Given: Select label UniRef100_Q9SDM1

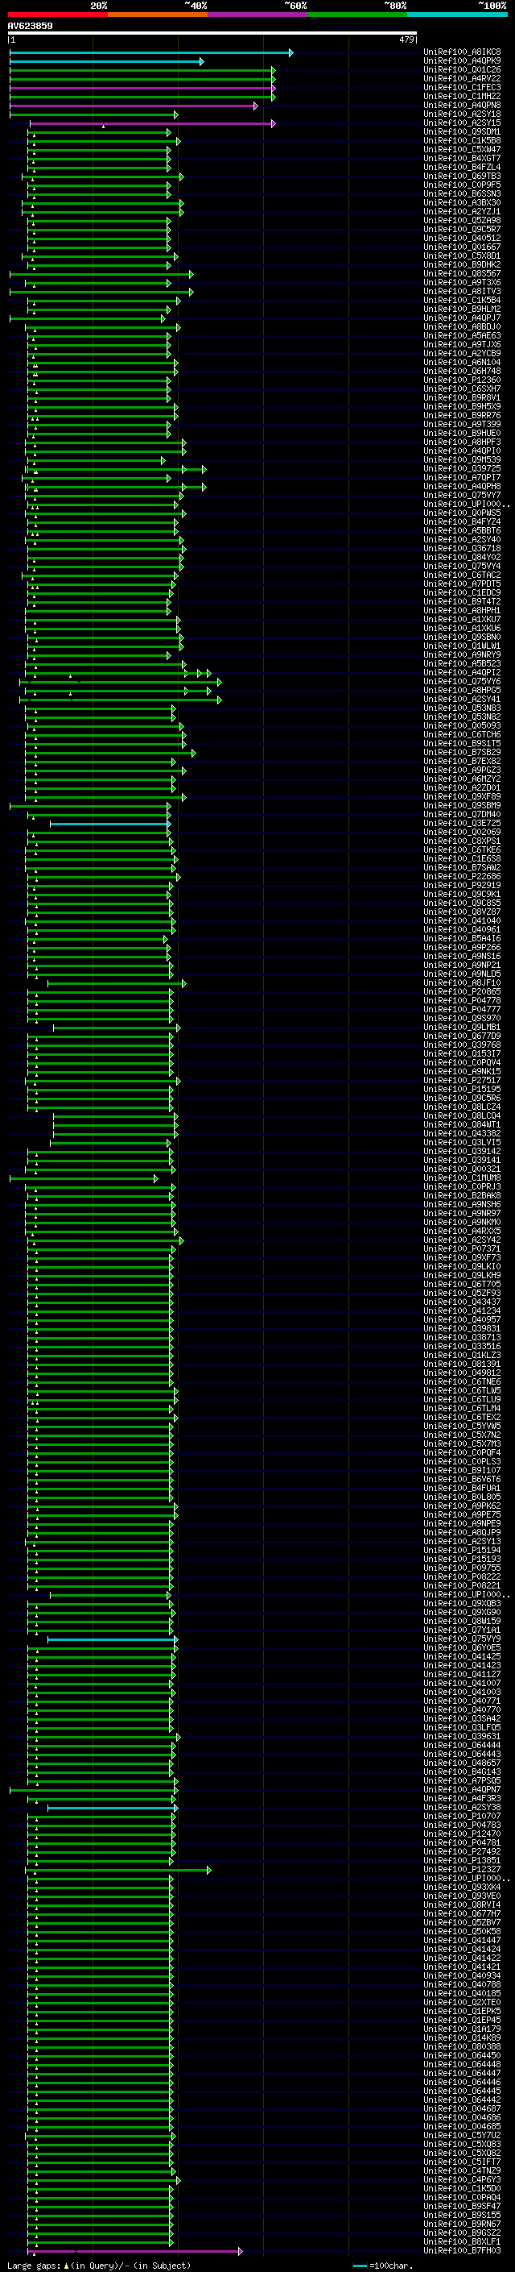Looking at the screenshot, I should 462,131.
